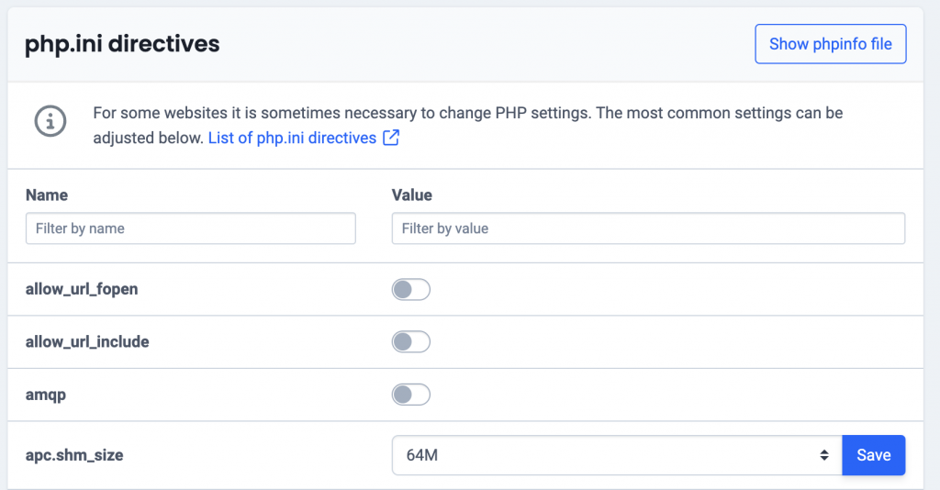Screen dimensions: 940x490
Task: Click the Name column header
Action: pyautogui.click(x=47, y=195)
